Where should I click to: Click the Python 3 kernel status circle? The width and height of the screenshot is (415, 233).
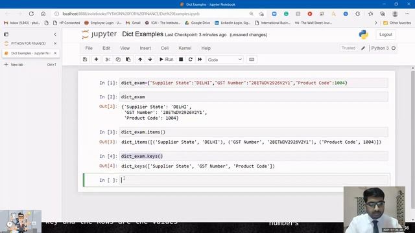tap(394, 48)
